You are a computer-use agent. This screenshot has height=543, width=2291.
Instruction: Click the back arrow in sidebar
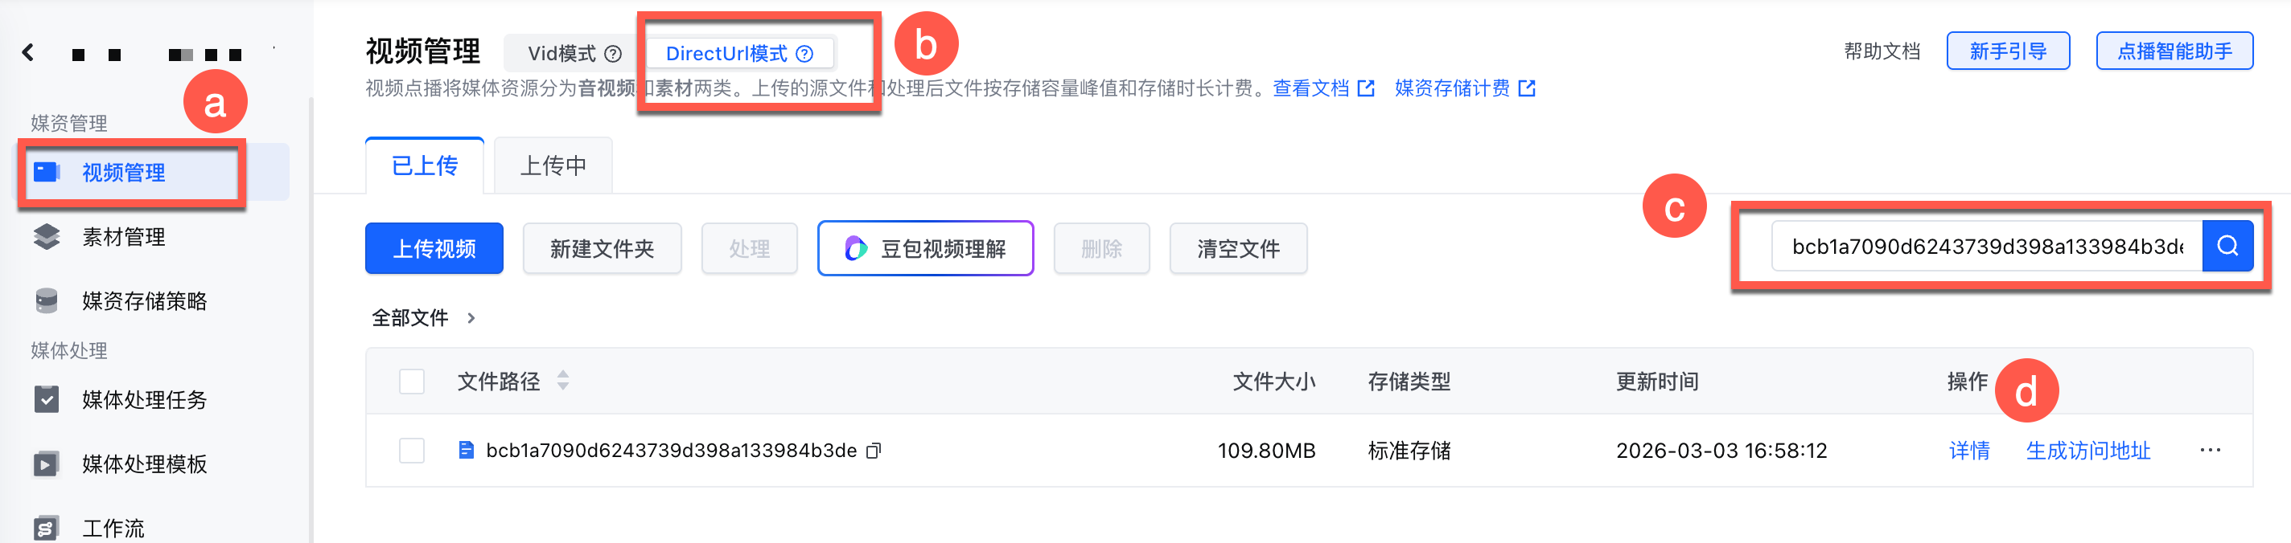pos(28,53)
